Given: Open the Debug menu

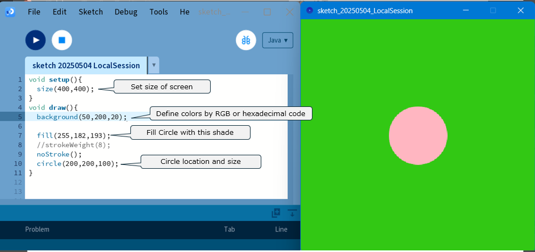Looking at the screenshot, I should [126, 12].
